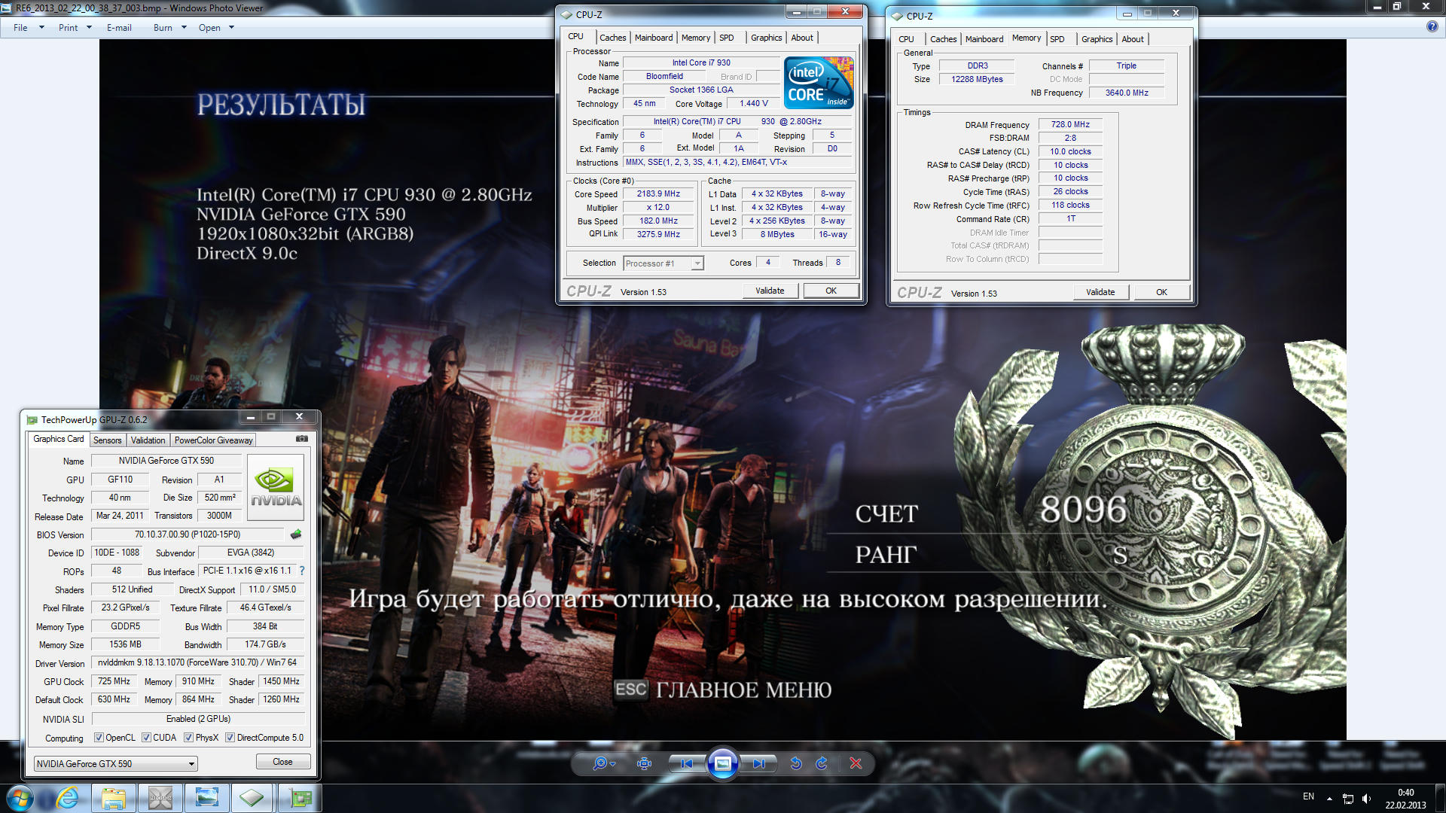This screenshot has width=1446, height=813.
Task: Click the CPU-Z taskbar icon
Action: (252, 798)
